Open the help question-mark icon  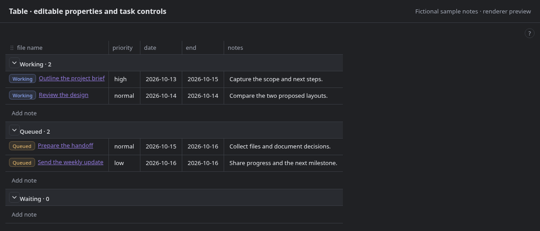click(x=530, y=33)
